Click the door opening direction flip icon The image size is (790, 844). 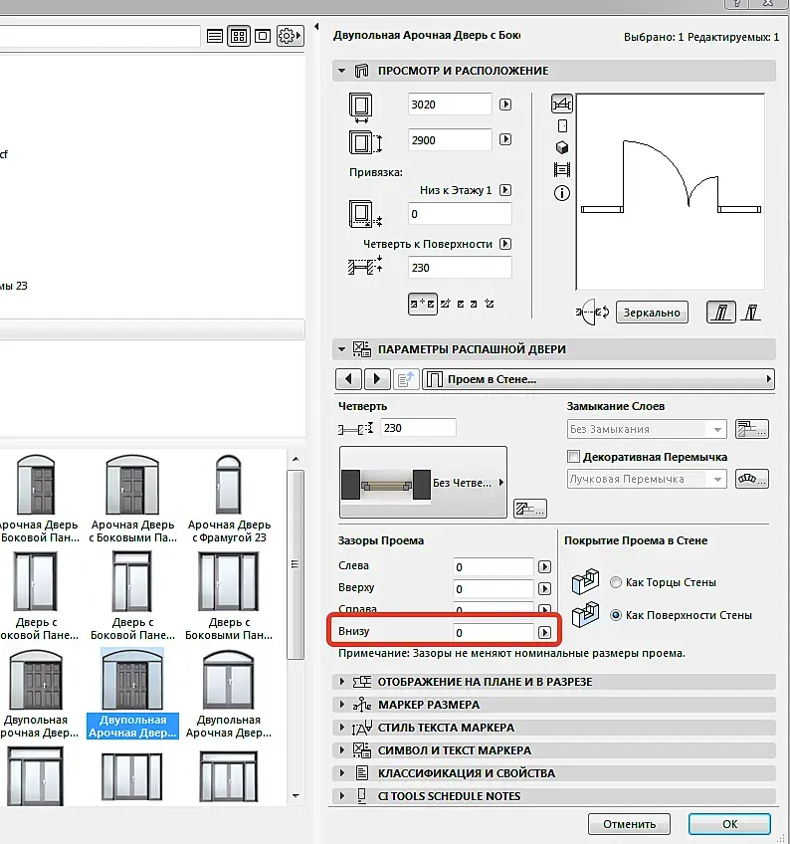(x=592, y=312)
